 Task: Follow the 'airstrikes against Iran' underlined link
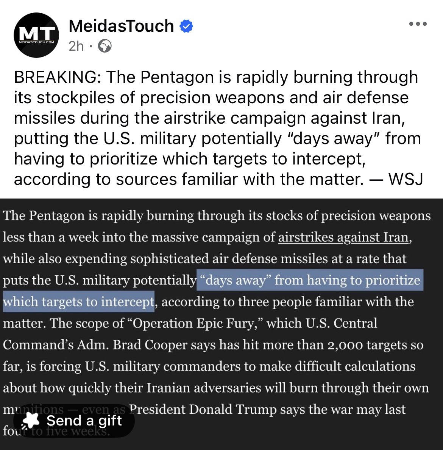(343, 237)
